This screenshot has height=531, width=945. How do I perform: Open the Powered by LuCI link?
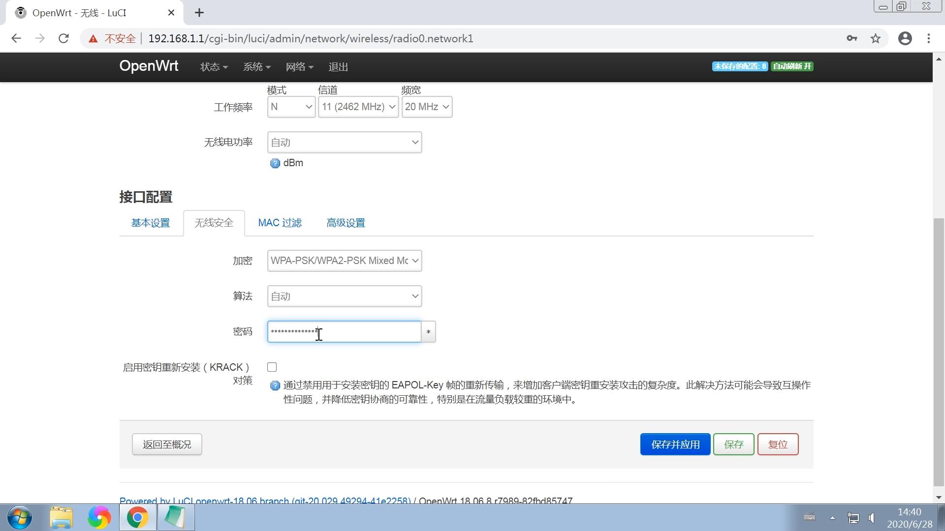coord(265,501)
